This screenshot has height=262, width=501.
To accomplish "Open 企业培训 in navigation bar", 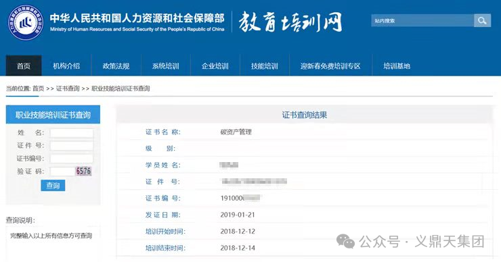I will click(x=215, y=66).
